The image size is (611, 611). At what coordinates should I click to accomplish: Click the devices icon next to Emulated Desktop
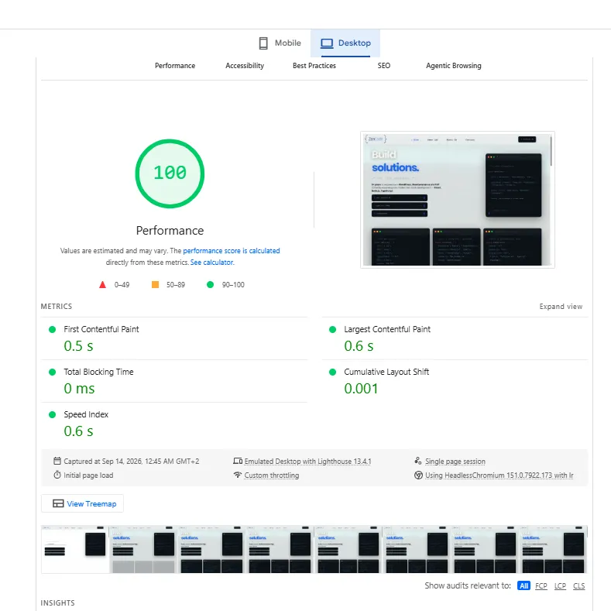[x=238, y=461]
